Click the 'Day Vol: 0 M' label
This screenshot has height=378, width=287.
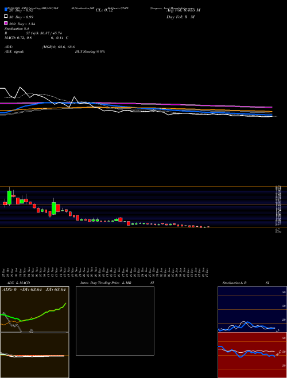180,17
